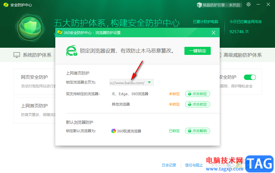Close the 浏览器防护设置 dialog
Screen dimensions: 275x173
click(x=213, y=33)
